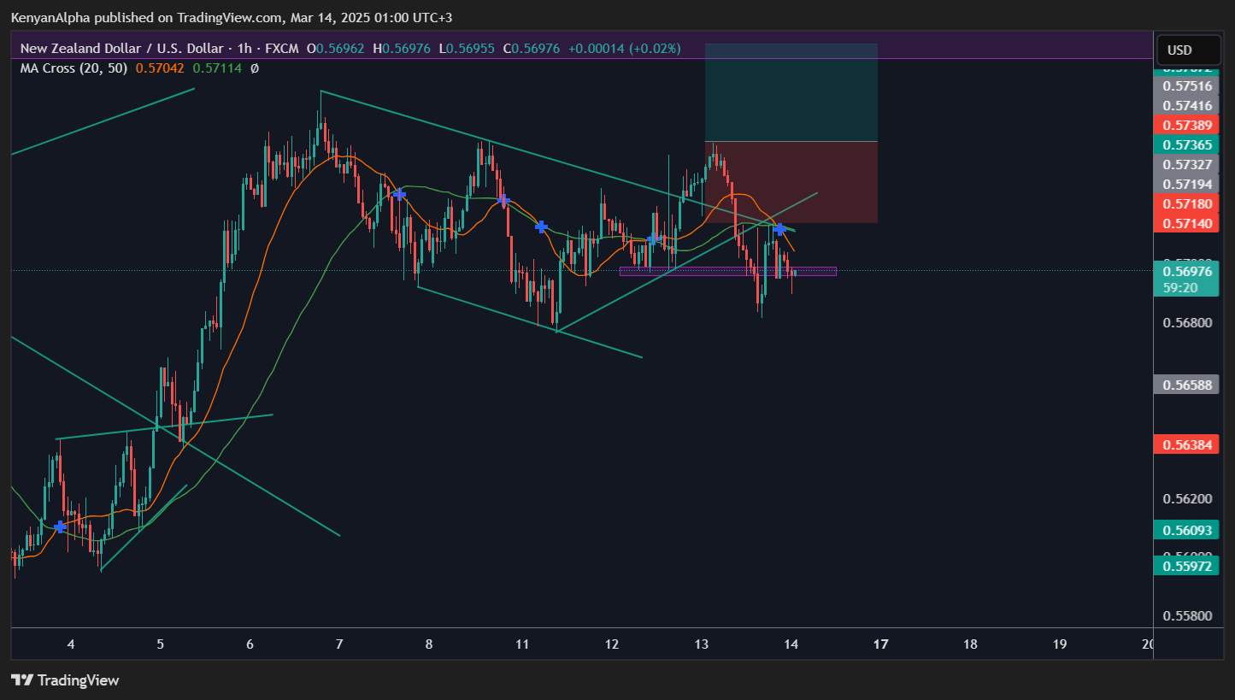Click the gray price label 0.57516
This screenshot has height=700, width=1235.
coord(1187,85)
